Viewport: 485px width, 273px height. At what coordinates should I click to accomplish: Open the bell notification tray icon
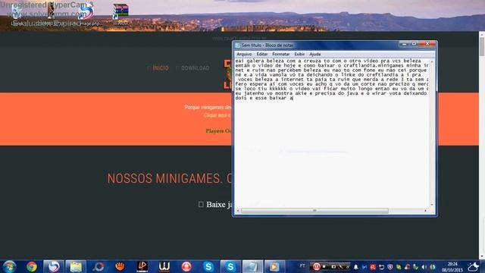pos(355,267)
